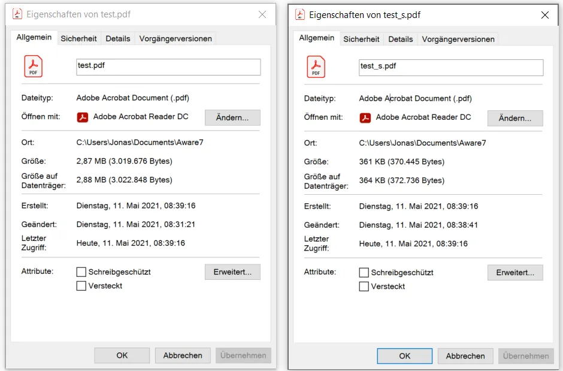Open Erweitert attribute settings for test_s.pdf
The image size is (563, 371).
coord(515,272)
